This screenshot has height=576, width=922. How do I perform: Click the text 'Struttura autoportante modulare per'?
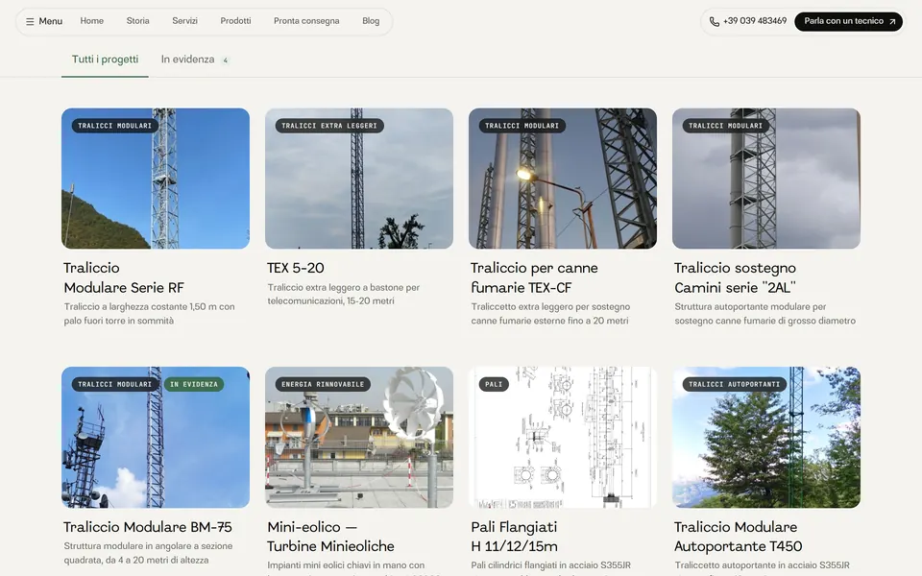750,307
